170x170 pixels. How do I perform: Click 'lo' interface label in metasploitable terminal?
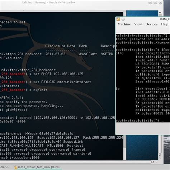[x=118, y=89]
